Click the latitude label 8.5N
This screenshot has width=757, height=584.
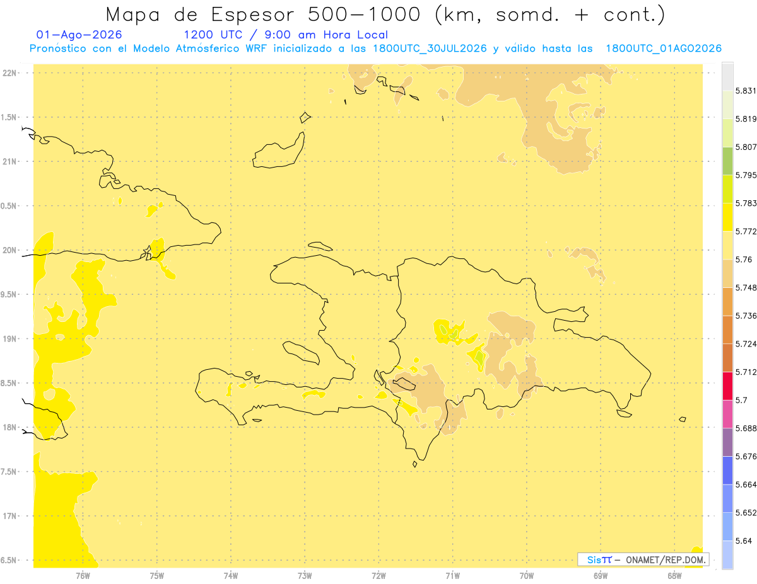click(9, 383)
